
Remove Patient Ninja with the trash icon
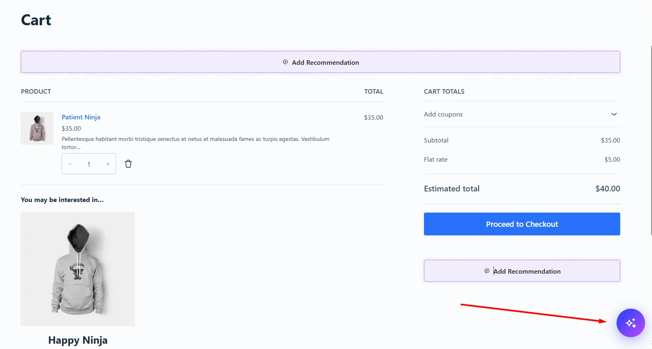pos(128,164)
